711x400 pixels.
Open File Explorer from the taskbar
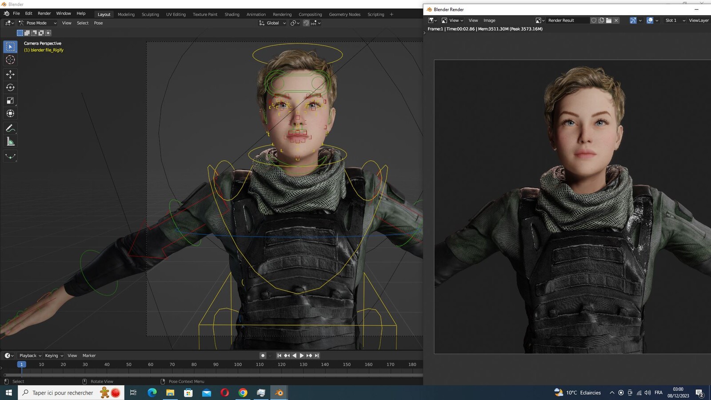point(170,392)
